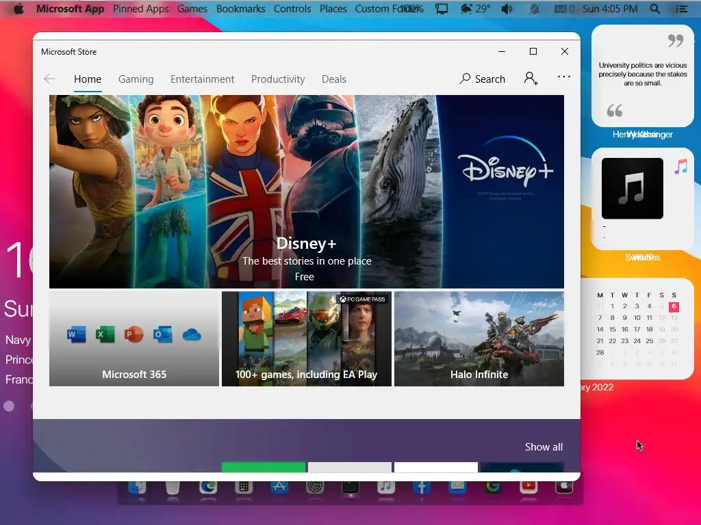701x525 pixels.
Task: Open the notification list icon in menu bar
Action: [x=682, y=9]
